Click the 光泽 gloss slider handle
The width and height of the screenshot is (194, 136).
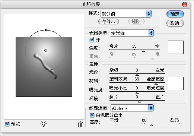click(137, 75)
